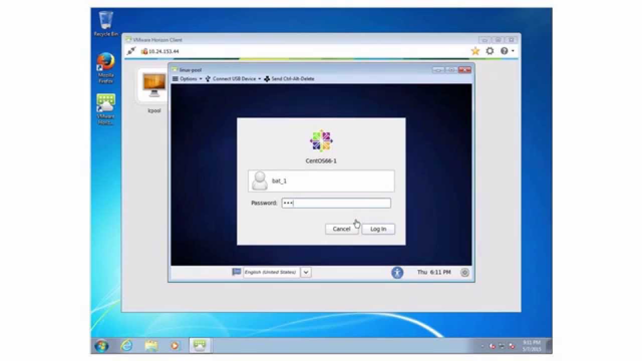Launch Internet Explorer from the taskbar

(127, 345)
